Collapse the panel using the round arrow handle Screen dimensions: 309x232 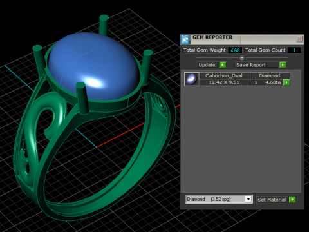click(242, 57)
